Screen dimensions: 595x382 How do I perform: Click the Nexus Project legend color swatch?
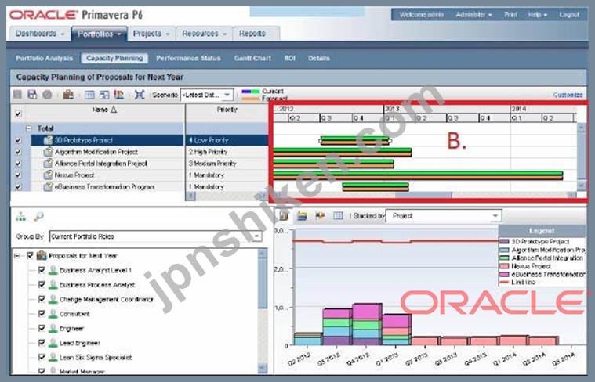tap(504, 266)
